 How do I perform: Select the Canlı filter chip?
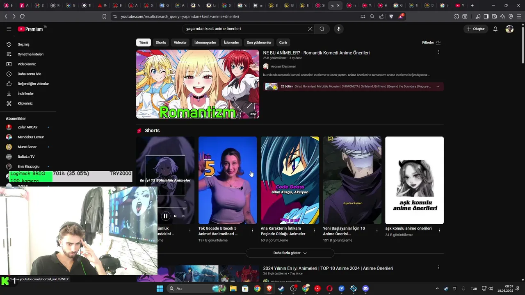283,42
